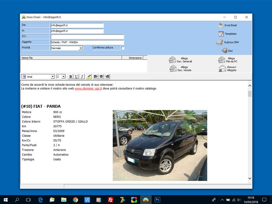Viewport: 272px width, 204px height.
Task: Follow the www.dominio_xyz.it link
Action: 88,88
